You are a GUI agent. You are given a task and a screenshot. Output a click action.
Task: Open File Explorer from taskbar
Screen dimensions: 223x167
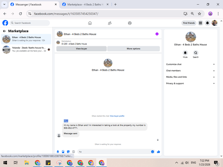27,163
